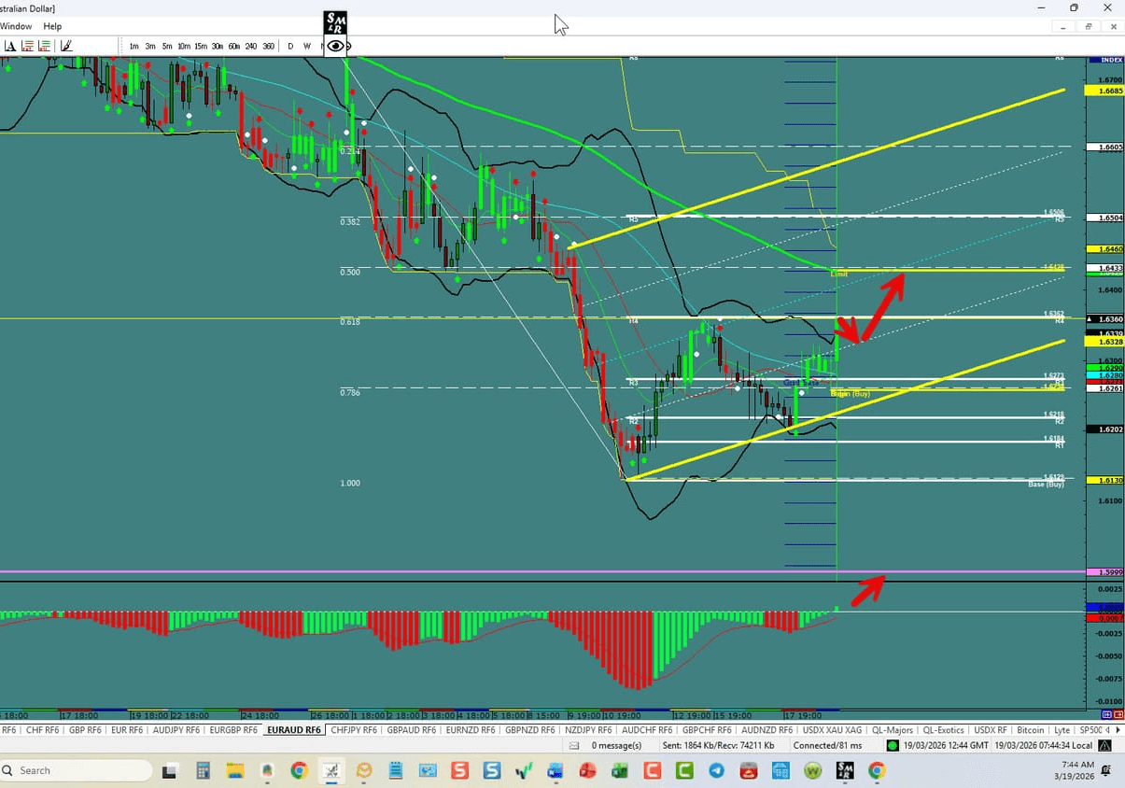Click the taskbar Search box
This screenshot has width=1125, height=788.
[x=75, y=770]
